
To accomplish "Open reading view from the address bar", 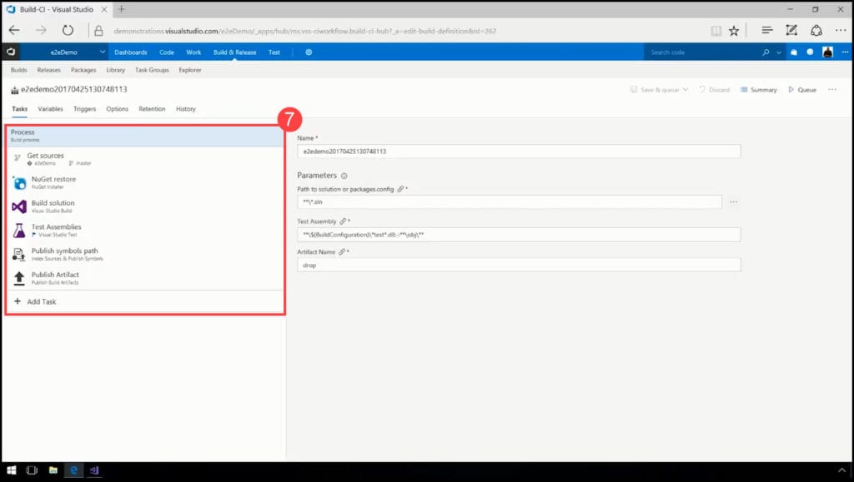I will point(716,31).
